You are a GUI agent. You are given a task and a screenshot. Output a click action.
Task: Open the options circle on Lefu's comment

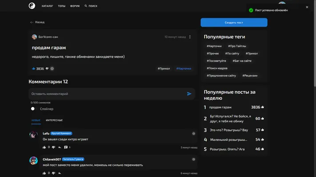[193, 134]
